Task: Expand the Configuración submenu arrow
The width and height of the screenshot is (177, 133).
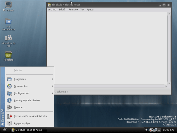Action: [x=52, y=93]
